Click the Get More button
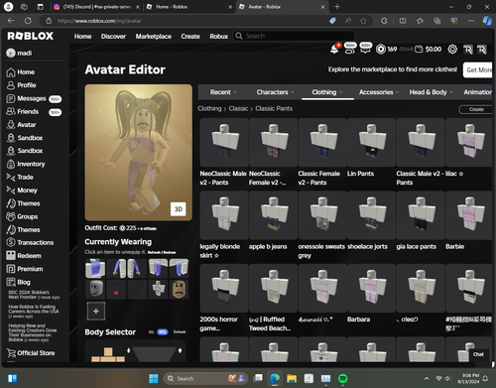496x388 pixels. [478, 69]
